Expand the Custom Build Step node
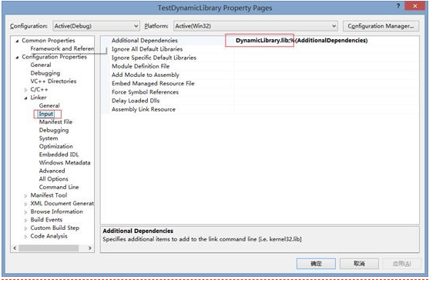The image size is (436, 283). coord(26,228)
